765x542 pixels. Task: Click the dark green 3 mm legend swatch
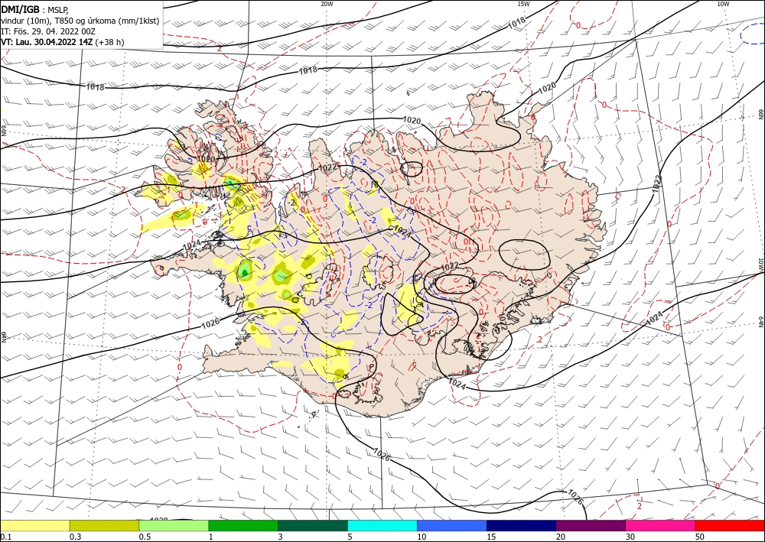pos(313,525)
